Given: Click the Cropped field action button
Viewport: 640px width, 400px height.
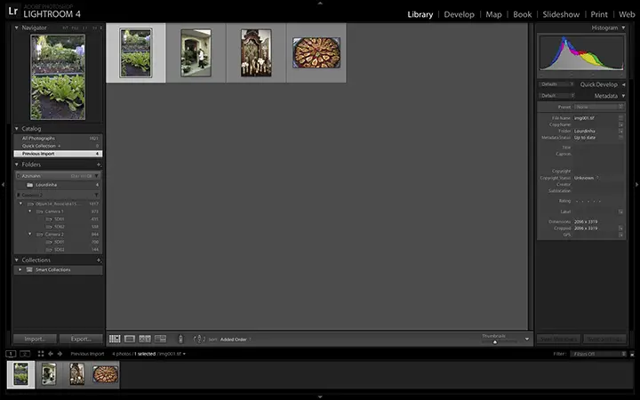Looking at the screenshot, I should (620, 228).
